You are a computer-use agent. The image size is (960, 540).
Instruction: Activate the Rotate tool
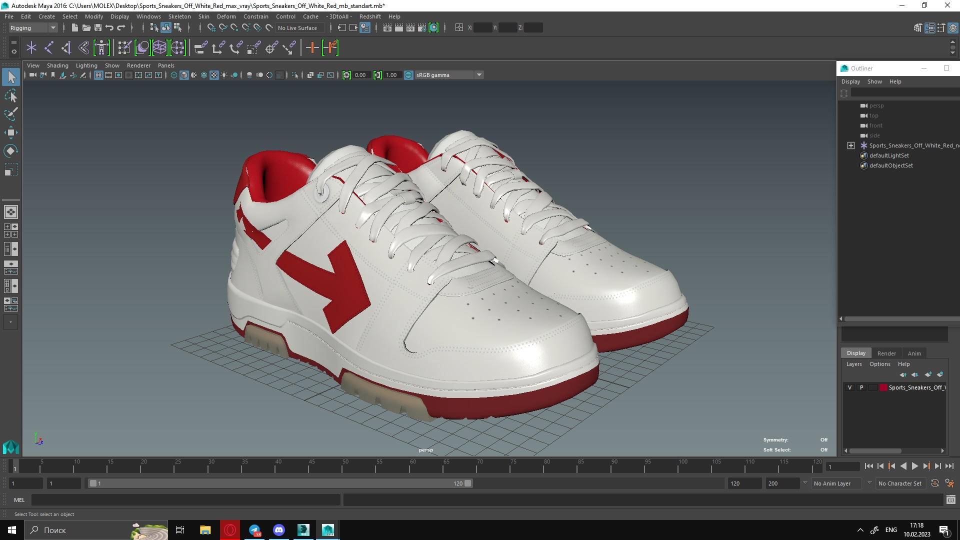[x=11, y=151]
